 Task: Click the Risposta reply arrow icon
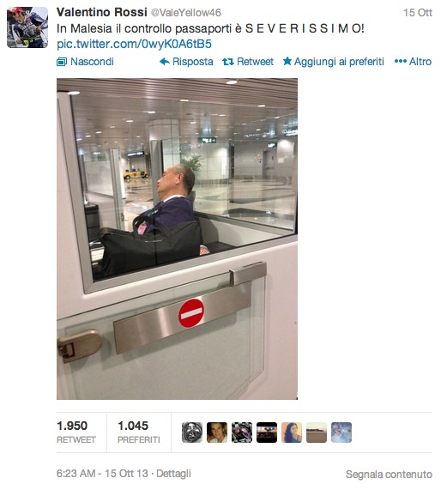pos(165,62)
